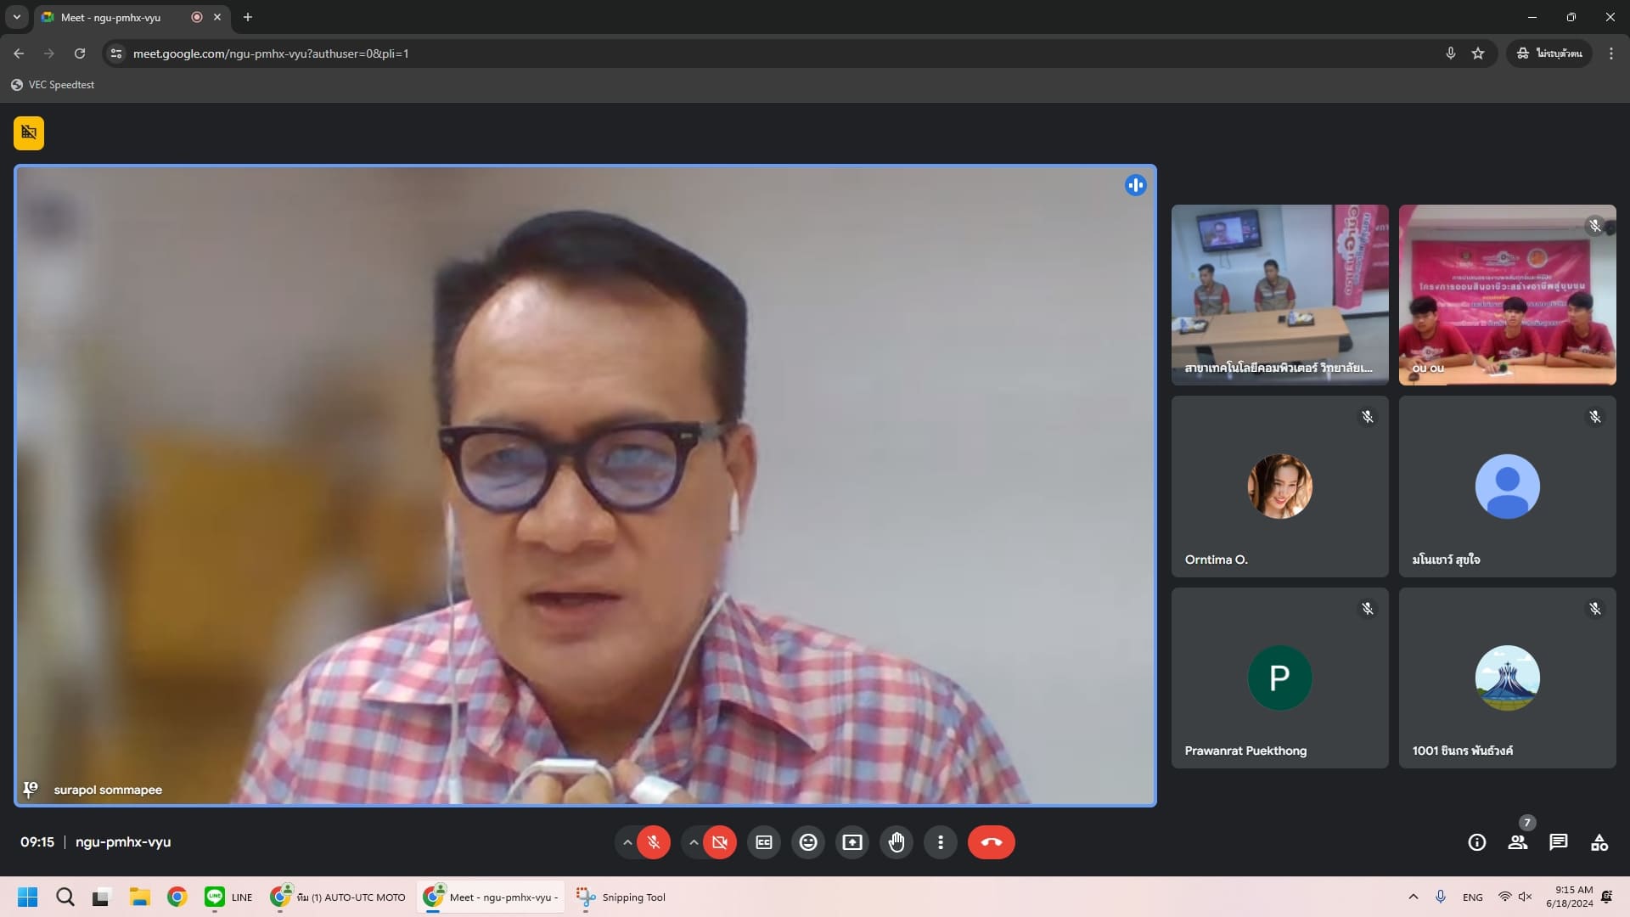Open the emoji reactions button
The width and height of the screenshot is (1630, 917).
click(x=808, y=842)
